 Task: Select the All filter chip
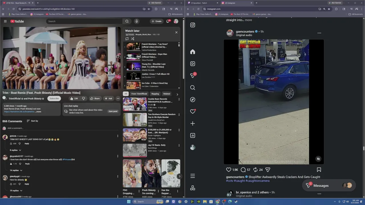(x=126, y=94)
